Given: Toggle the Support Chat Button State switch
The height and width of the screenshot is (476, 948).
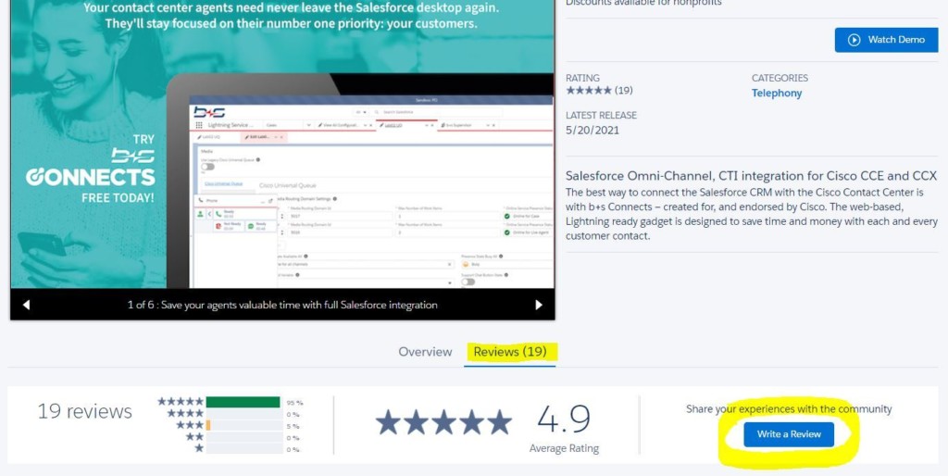Looking at the screenshot, I should (x=468, y=282).
